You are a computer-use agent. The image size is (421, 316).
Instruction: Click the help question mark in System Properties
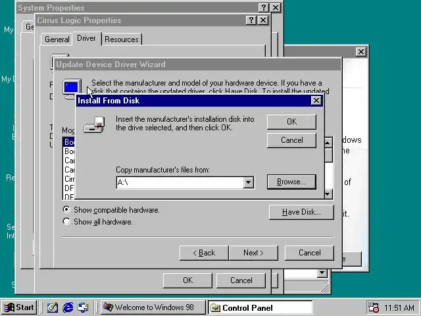click(x=264, y=7)
